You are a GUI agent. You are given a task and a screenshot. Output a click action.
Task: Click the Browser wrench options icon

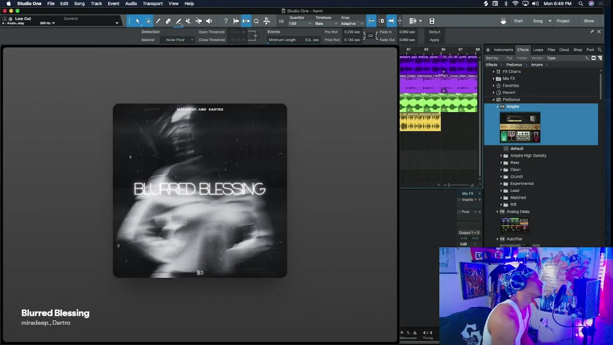pos(587,58)
